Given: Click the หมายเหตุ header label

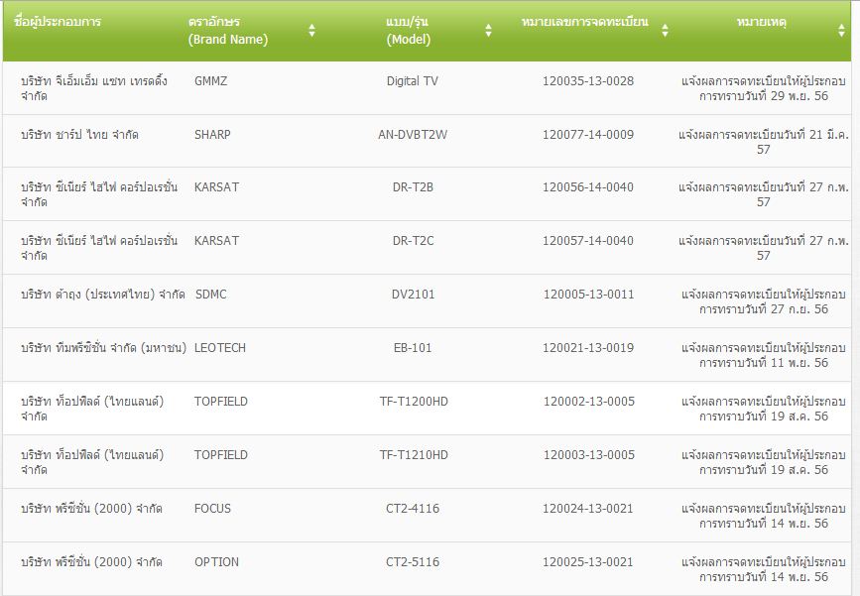Looking at the screenshot, I should 761,22.
